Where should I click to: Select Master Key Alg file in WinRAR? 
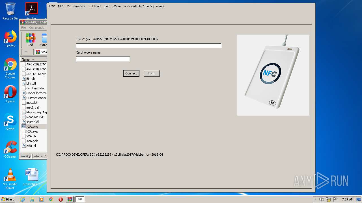34,112
